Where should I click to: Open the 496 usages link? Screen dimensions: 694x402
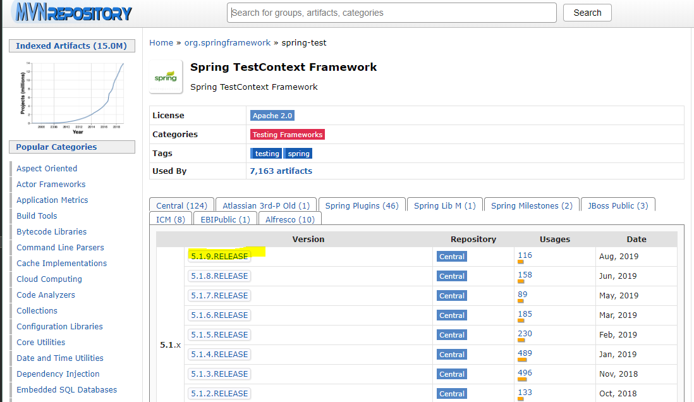(x=525, y=373)
